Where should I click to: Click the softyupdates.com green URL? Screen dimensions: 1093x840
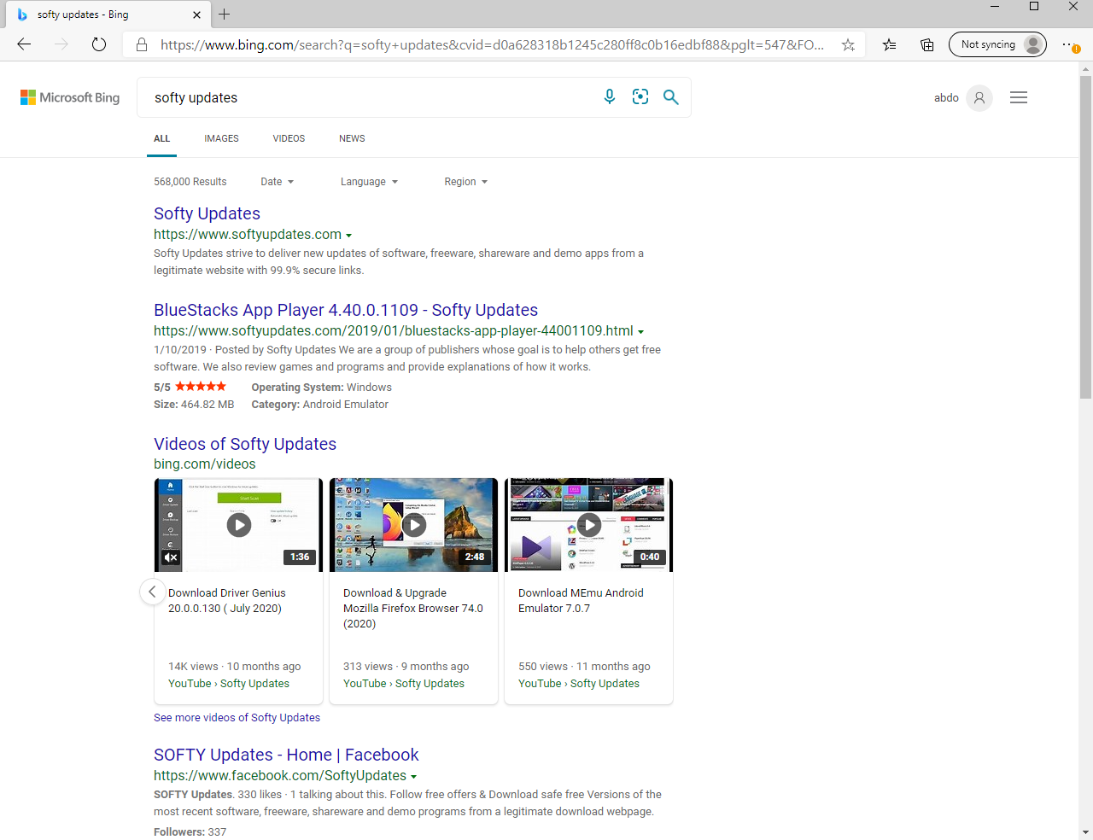248,234
